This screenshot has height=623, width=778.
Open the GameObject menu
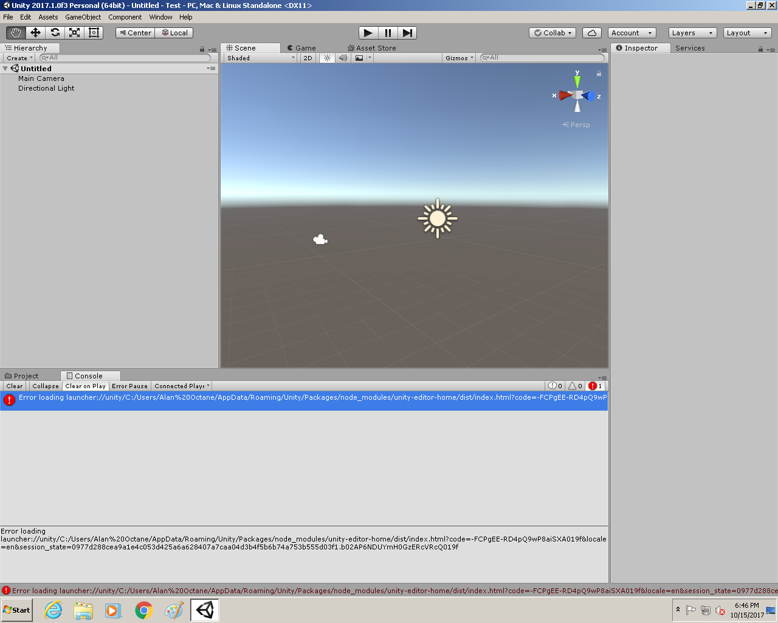point(83,17)
